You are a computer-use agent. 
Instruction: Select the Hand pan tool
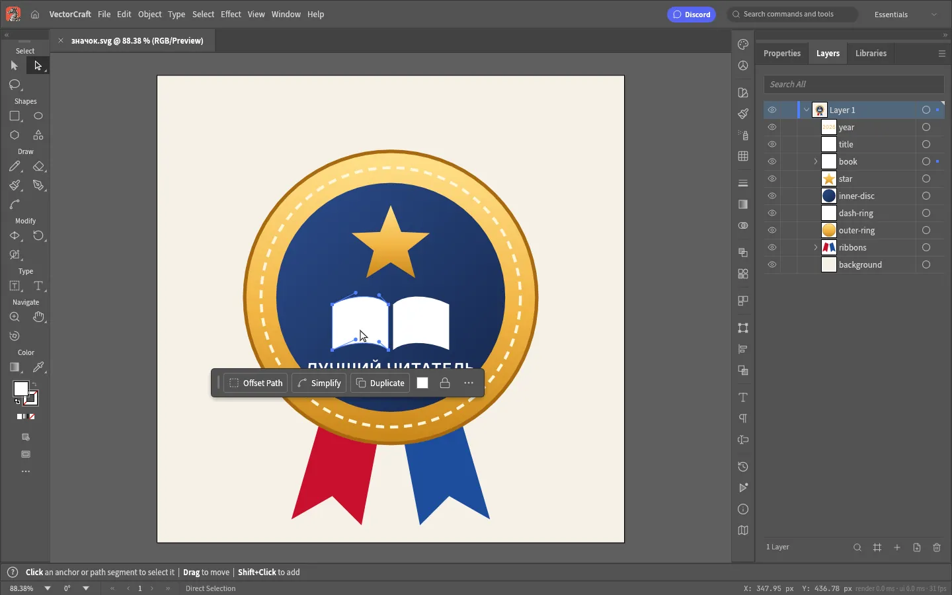[38, 317]
